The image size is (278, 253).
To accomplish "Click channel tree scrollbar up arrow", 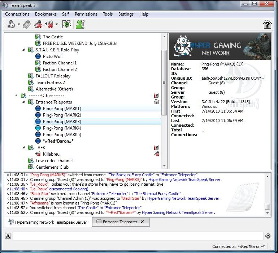I will click(164, 37).
